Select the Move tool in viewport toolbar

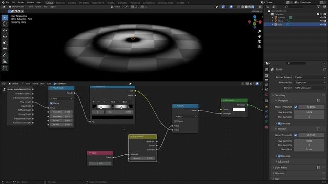tap(5, 31)
